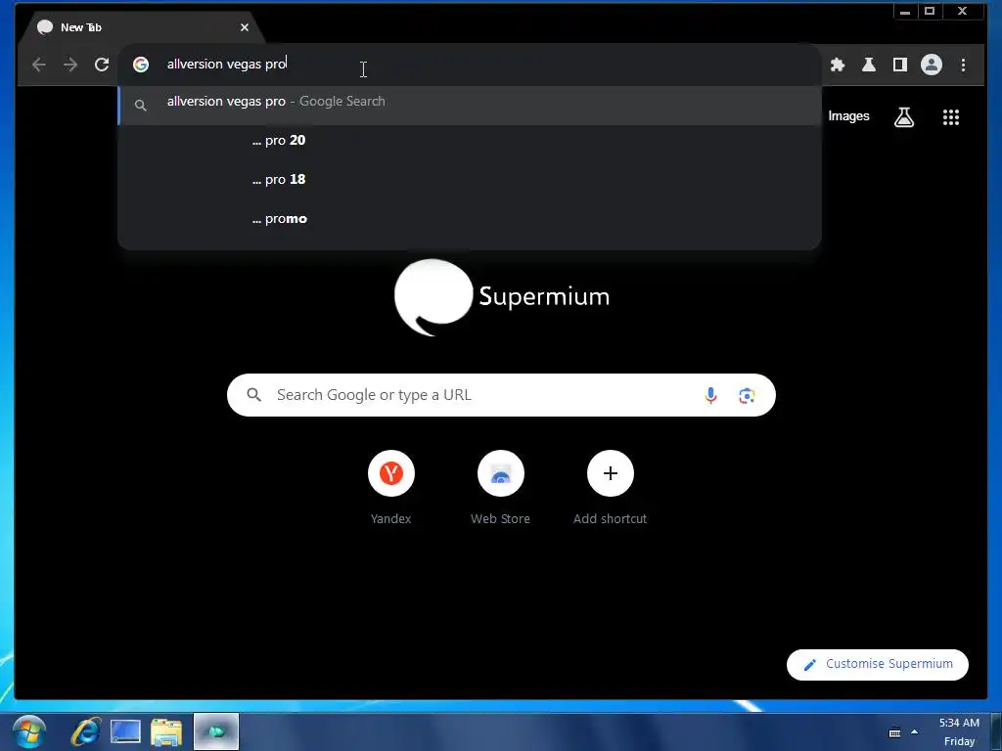The height and width of the screenshot is (751, 1002).
Task: Open the Extensions puzzle icon
Action: coord(838,65)
